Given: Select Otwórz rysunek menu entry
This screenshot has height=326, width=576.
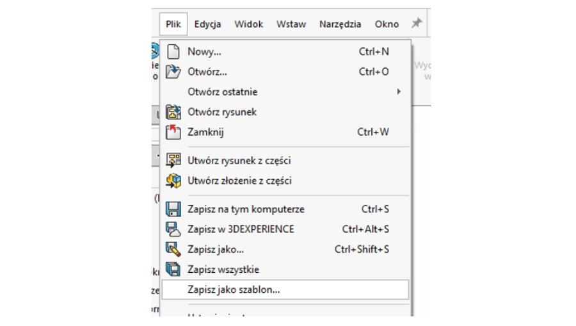Looking at the screenshot, I should (285, 111).
